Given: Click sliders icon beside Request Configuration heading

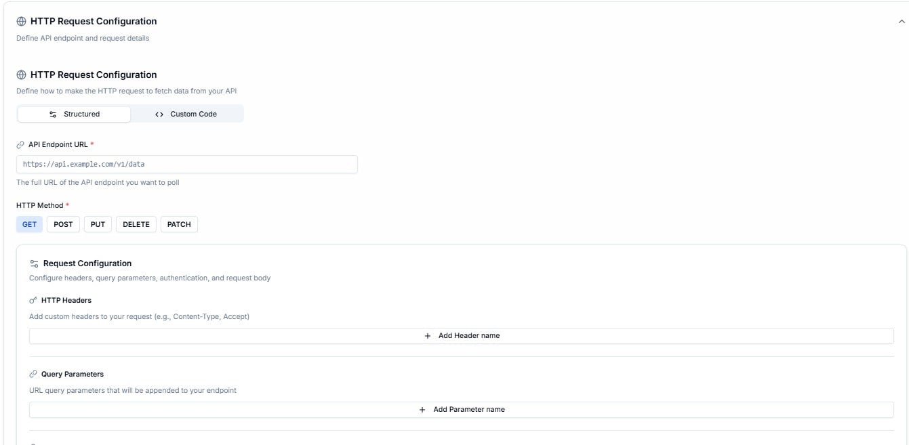Looking at the screenshot, I should tap(34, 263).
